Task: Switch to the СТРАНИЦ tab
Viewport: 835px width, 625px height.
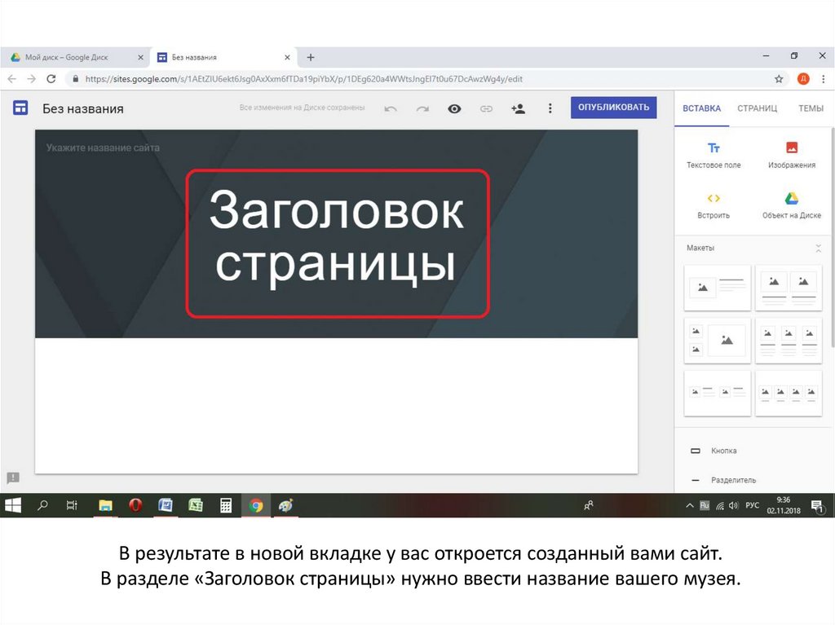Action: pyautogui.click(x=757, y=108)
